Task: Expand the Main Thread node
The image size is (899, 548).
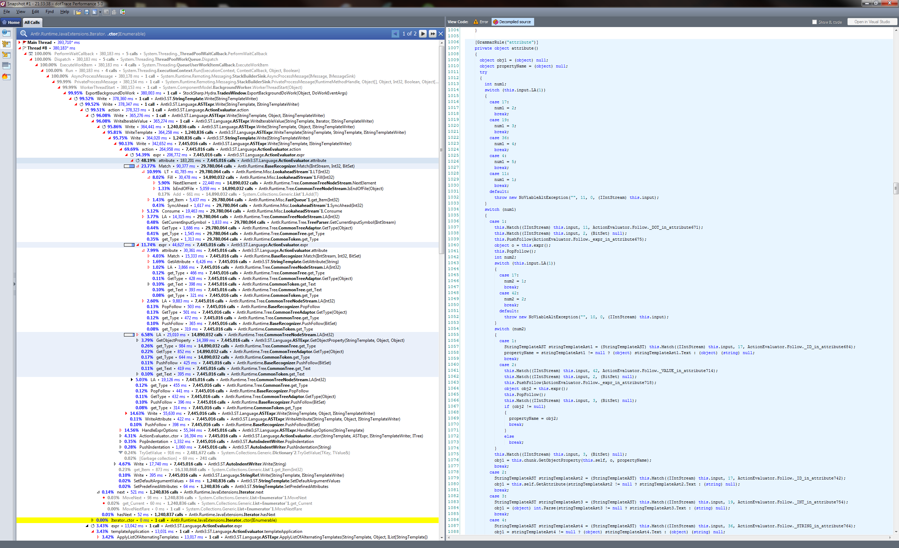Action: [19, 42]
